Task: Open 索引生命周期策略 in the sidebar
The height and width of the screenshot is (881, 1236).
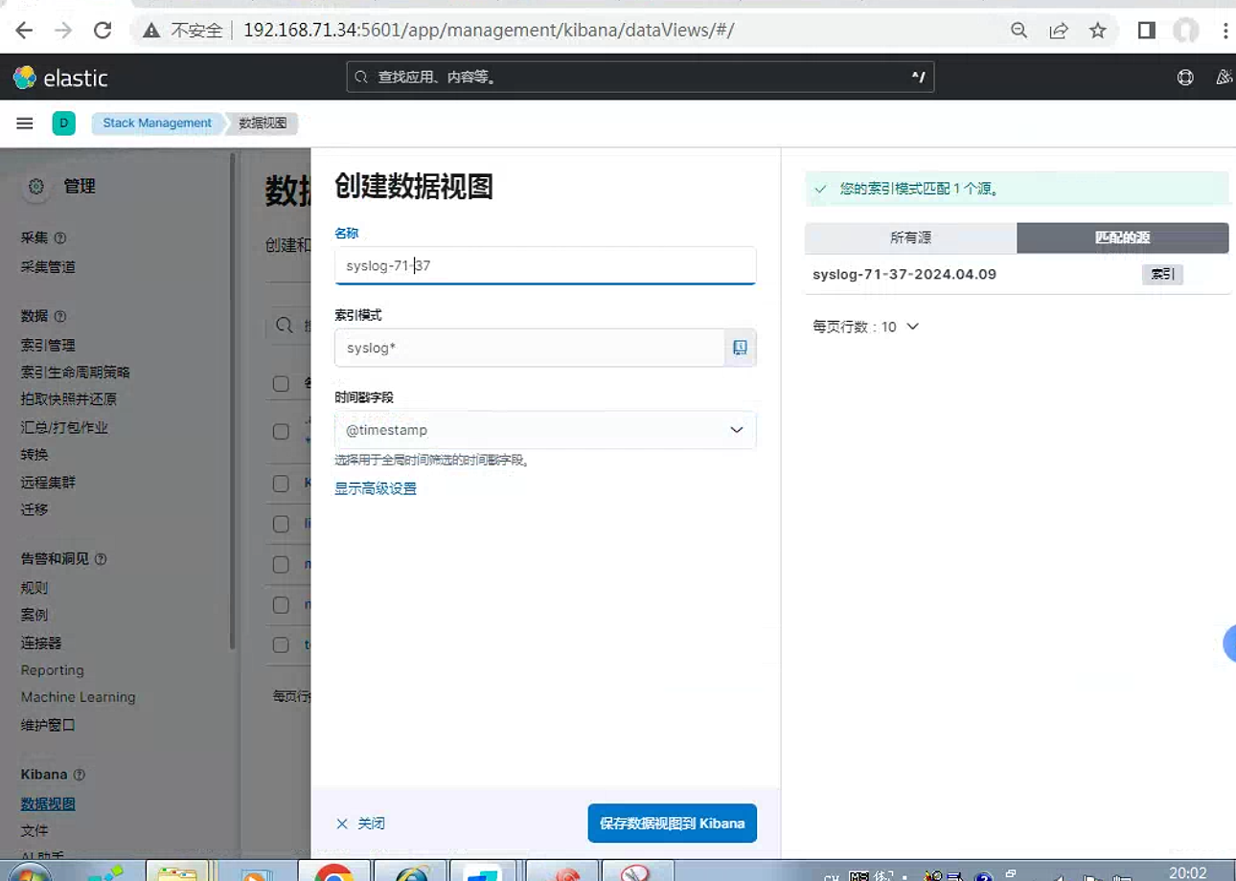Action: (76, 373)
